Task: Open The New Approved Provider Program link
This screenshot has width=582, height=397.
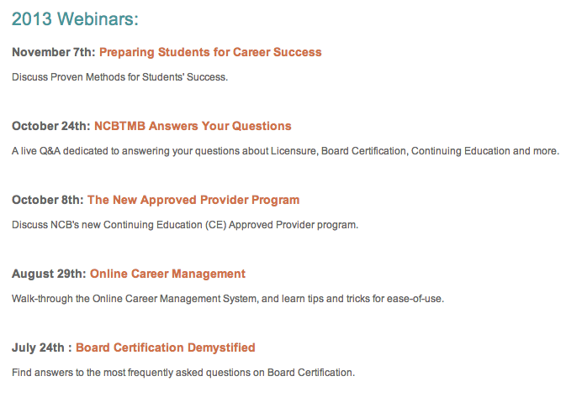Action: click(x=193, y=201)
